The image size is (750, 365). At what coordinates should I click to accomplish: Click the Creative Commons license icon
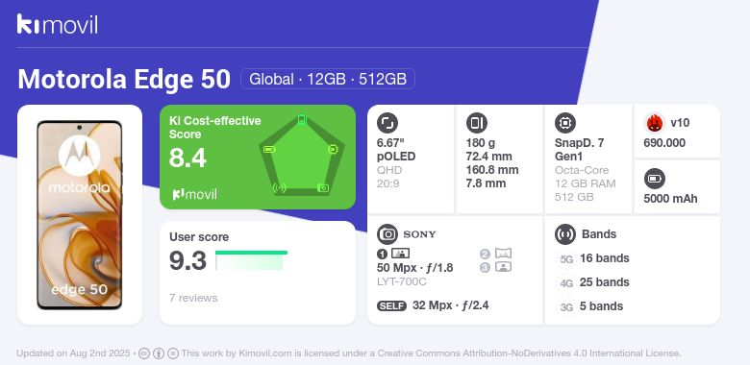point(144,353)
